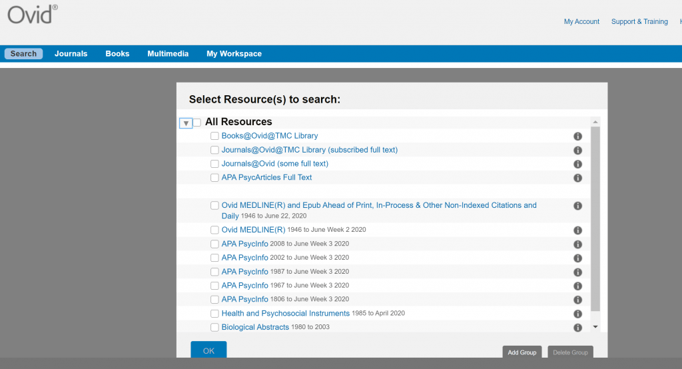Open Journals@Ovid (some full text) link

[x=275, y=164]
